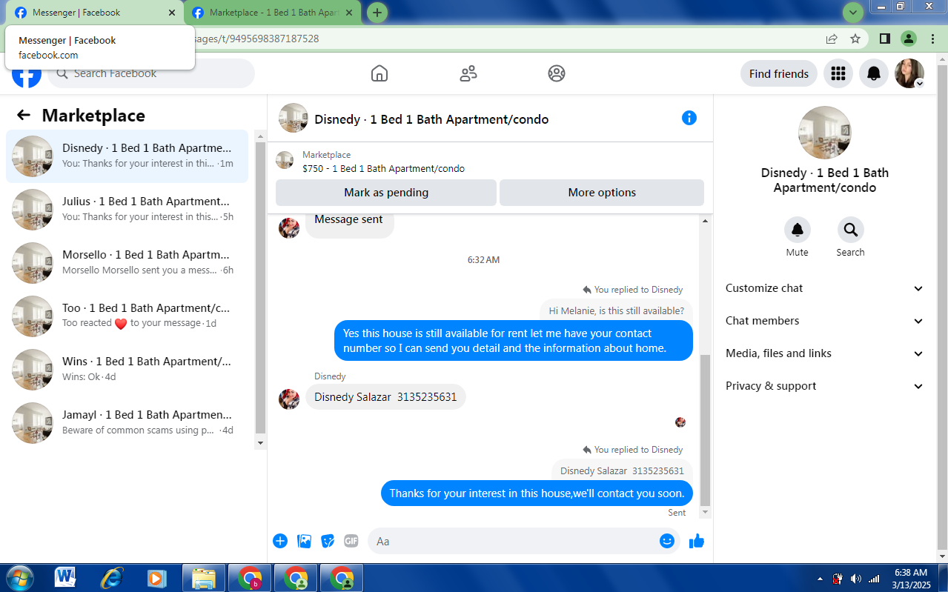
Task: Open Chrome three-dot menu
Action: coord(932,39)
